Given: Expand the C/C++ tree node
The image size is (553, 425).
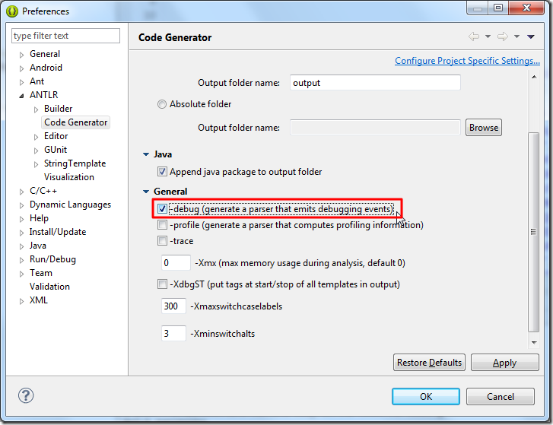Looking at the screenshot, I should tap(21, 191).
